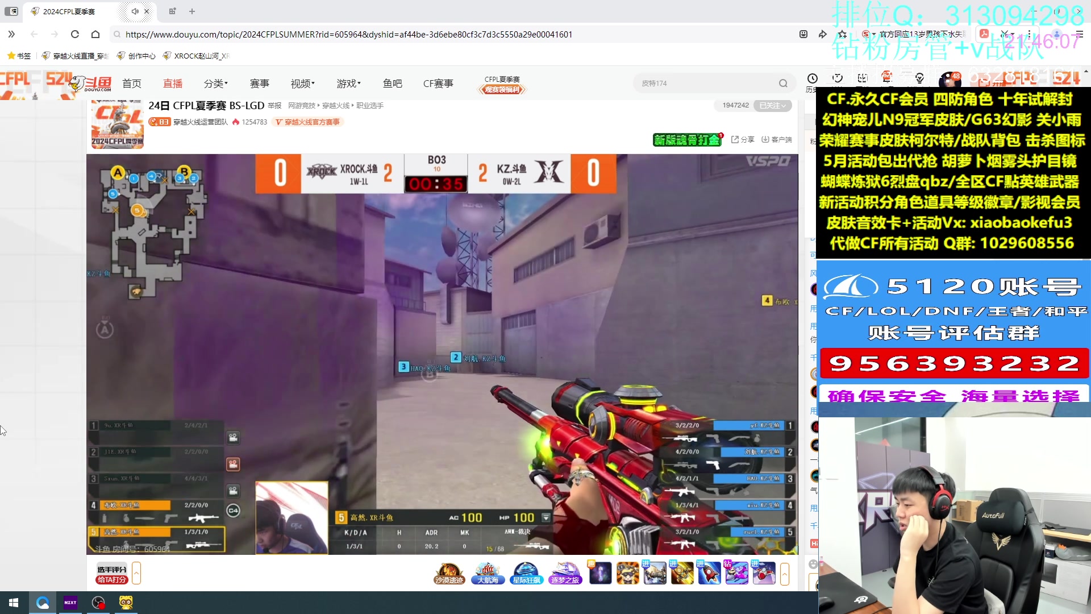Click the 举报 report link
The image size is (1091, 614).
[275, 106]
